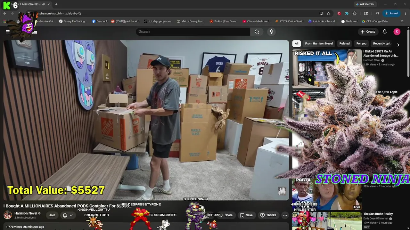Viewport: 410px width, 230px height.
Task: Click the Join button
Action: pyautogui.click(x=52, y=215)
